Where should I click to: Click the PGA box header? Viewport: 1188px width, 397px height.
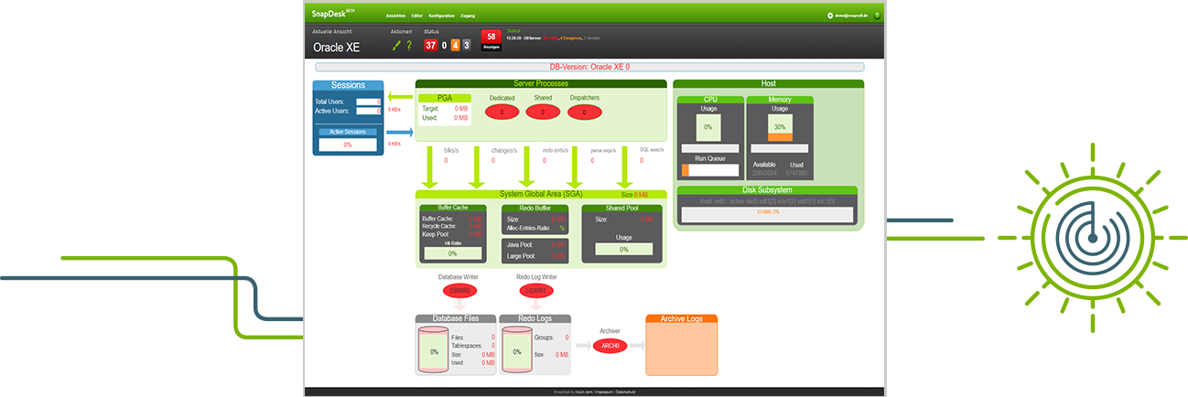444,97
